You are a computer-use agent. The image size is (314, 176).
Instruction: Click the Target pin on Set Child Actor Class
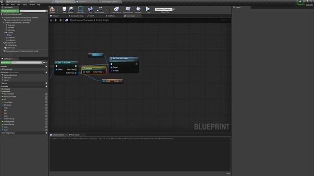click(x=111, y=67)
